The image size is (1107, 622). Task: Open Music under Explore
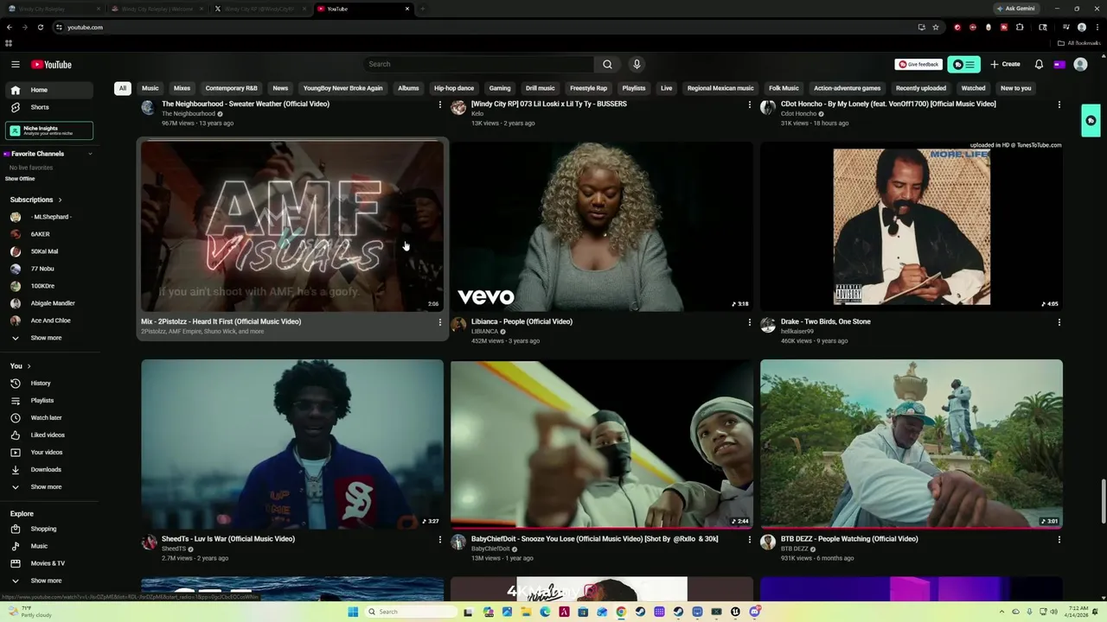48,546
